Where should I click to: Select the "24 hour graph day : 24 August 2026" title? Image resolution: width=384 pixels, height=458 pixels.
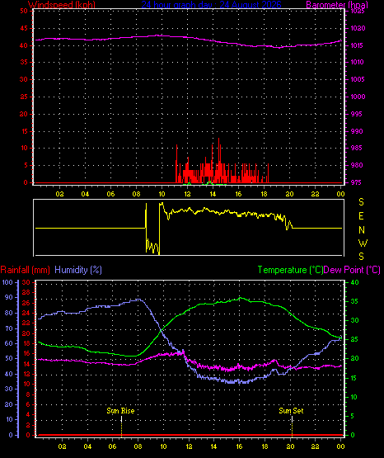coord(212,5)
